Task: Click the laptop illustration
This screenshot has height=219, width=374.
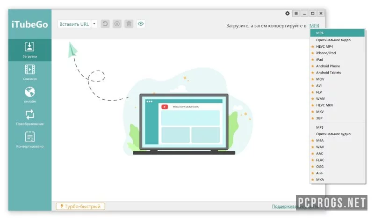Action: coord(184,124)
